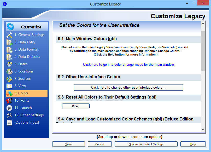
Task: Click the 9.4 Save and Load Color Schemes heading
Action: coord(126,119)
